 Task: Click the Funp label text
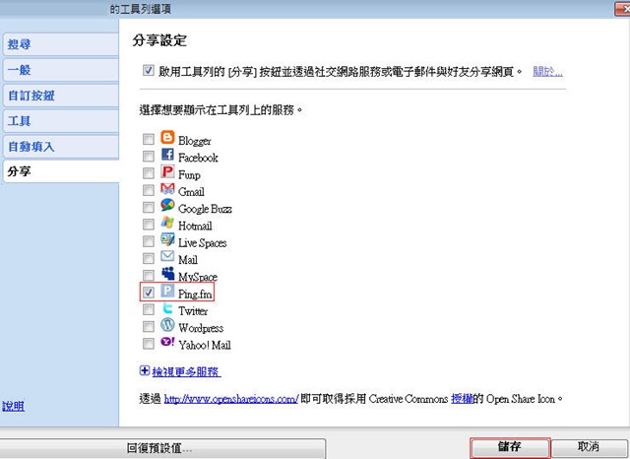pyautogui.click(x=189, y=175)
